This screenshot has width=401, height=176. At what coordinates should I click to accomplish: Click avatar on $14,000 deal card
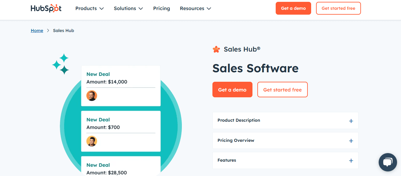92,95
